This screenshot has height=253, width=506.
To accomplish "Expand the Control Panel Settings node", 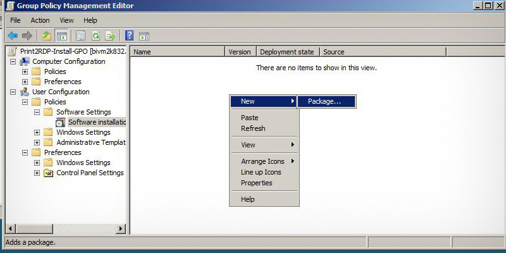I will click(37, 173).
